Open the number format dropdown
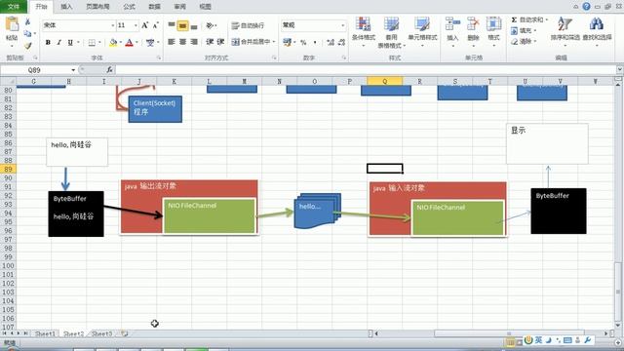 [342, 25]
